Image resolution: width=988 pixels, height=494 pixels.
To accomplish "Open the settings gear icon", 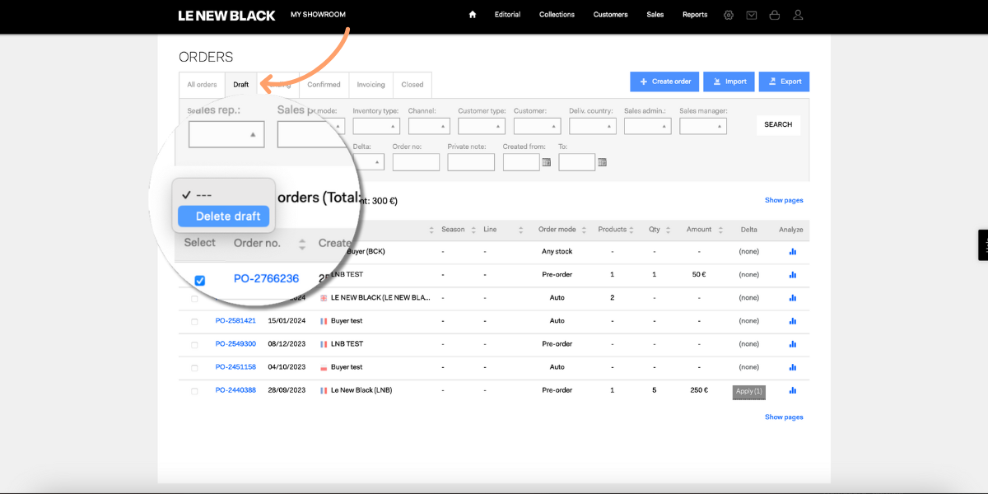I will (729, 15).
